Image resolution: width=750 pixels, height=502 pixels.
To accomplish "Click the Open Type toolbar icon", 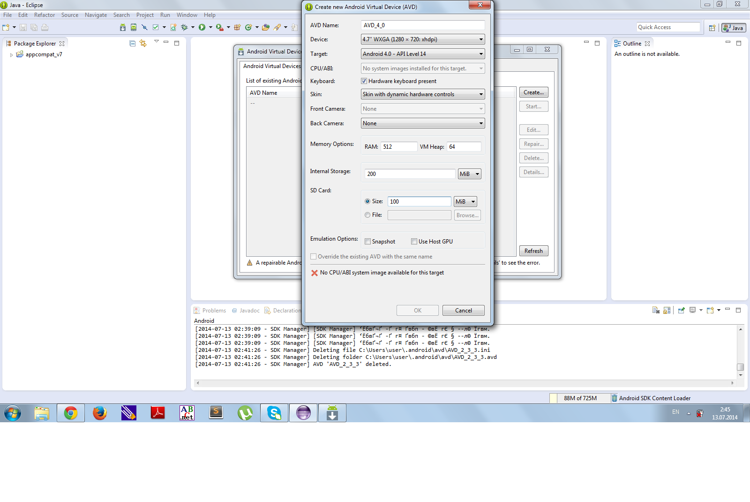I will point(266,27).
